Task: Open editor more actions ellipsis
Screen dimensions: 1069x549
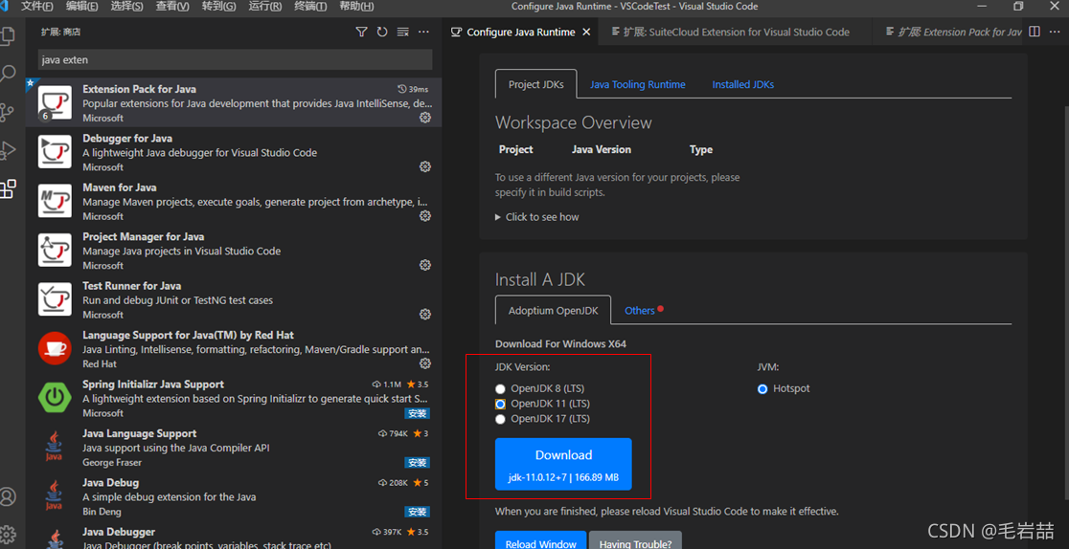Action: tap(1055, 32)
